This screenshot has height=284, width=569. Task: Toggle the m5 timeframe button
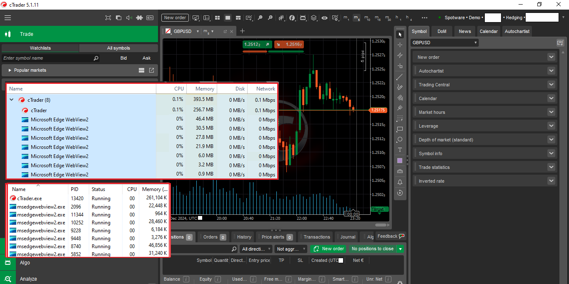357,18
